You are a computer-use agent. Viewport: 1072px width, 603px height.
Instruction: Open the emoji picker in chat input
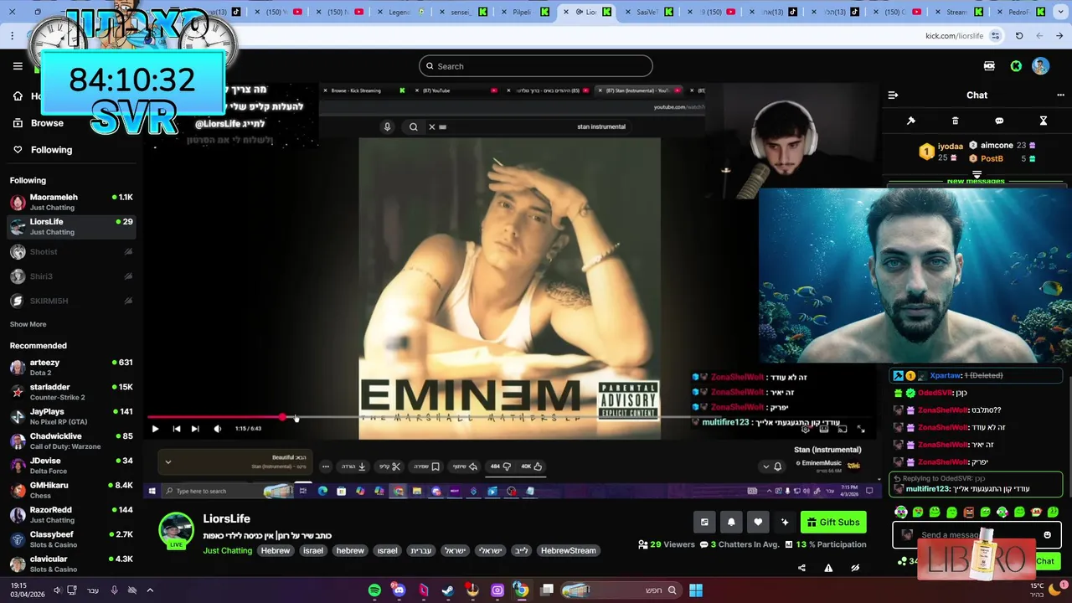[1047, 535]
